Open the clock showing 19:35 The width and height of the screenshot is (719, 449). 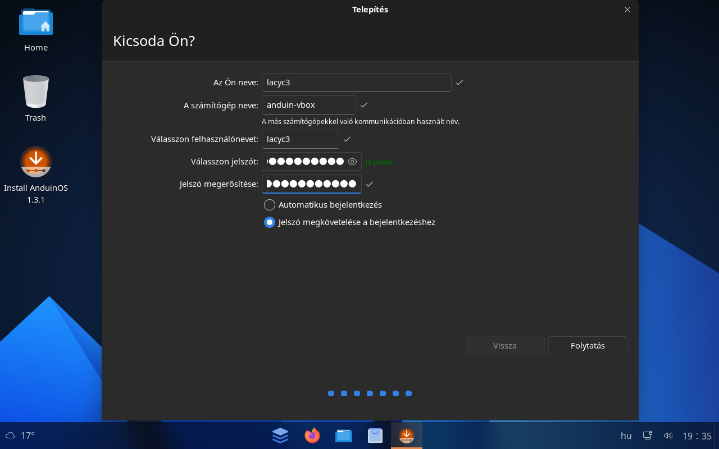(697, 436)
